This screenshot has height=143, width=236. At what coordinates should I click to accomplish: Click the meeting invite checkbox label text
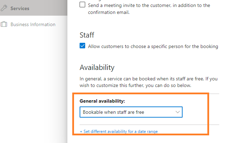pos(149,5)
